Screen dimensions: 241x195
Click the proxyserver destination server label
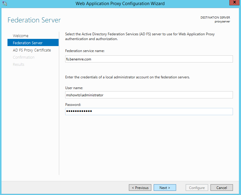222,22
